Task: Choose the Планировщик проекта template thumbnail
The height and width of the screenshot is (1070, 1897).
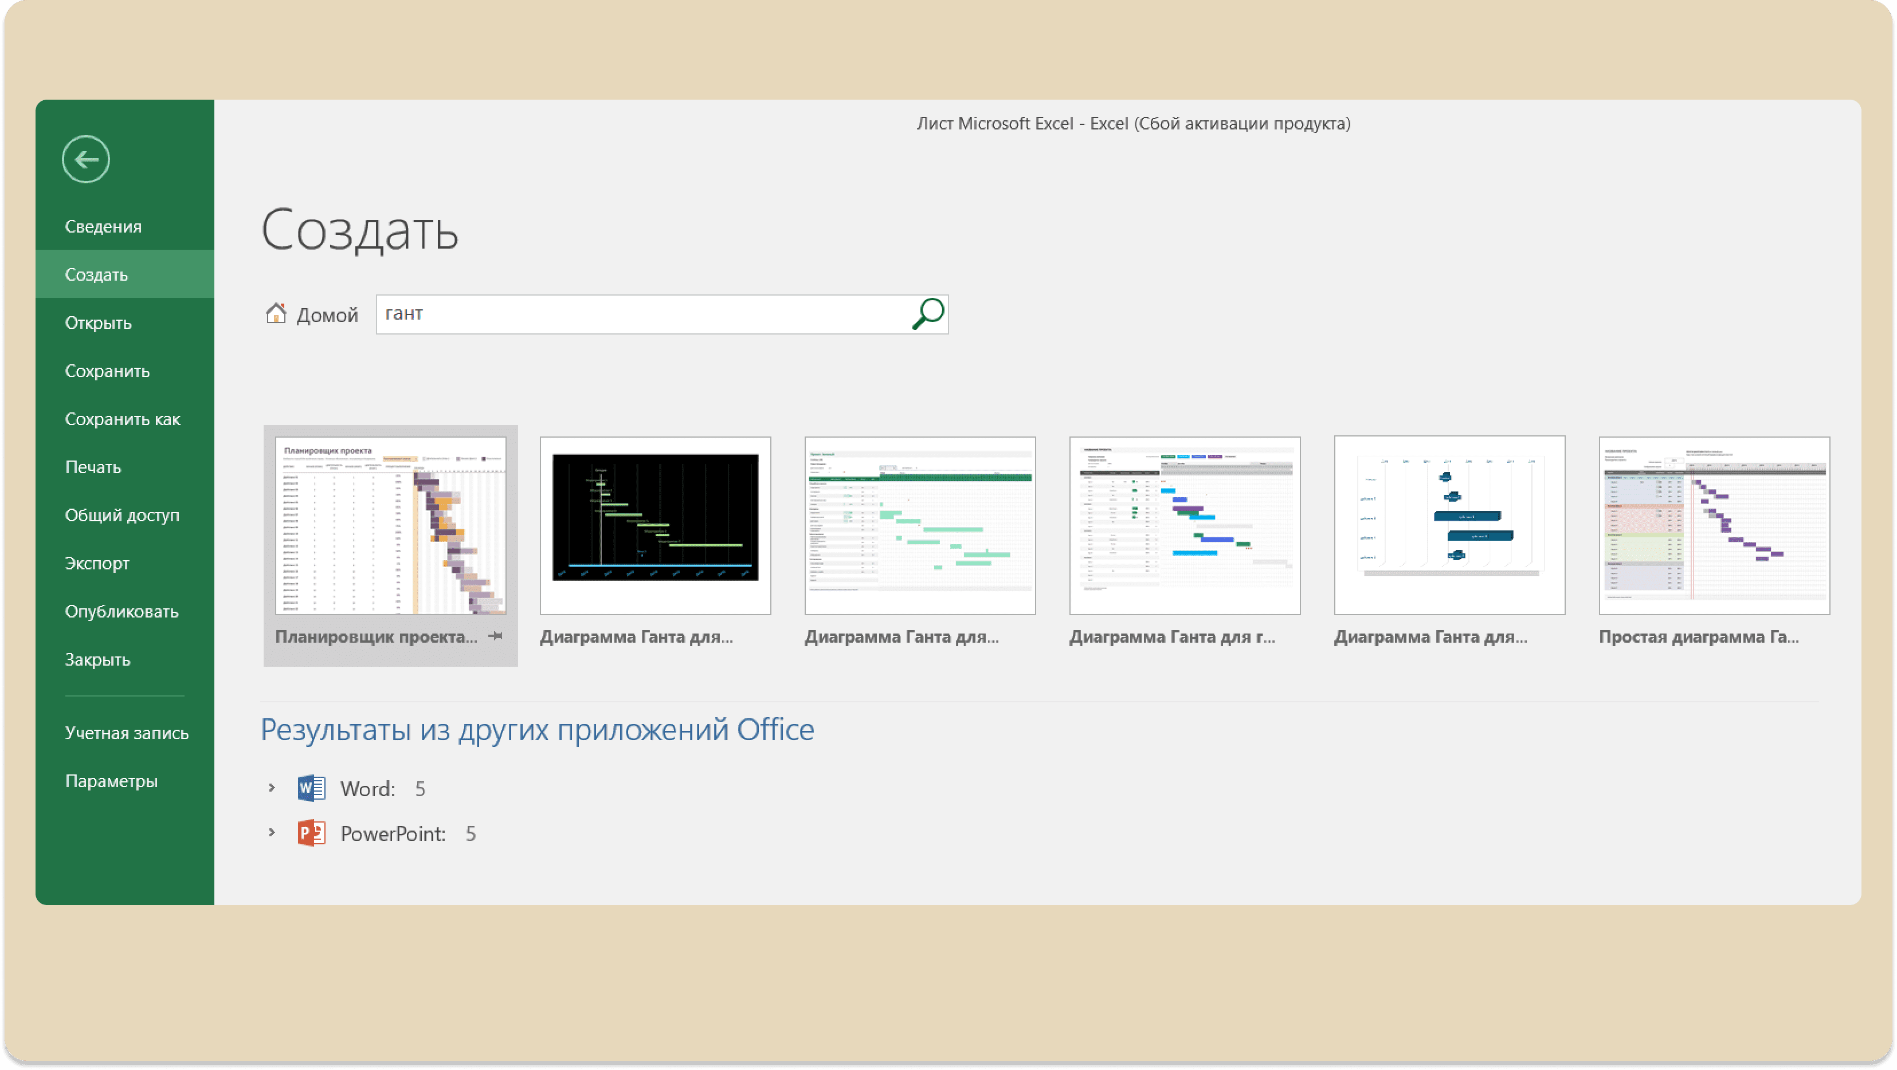Action: tap(390, 525)
